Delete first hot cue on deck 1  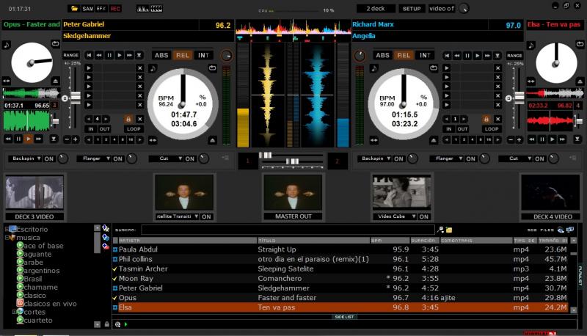139,68
